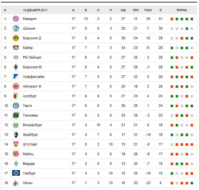The height and width of the screenshot is (190, 199).
Task: Click the Hamburg flag logo icon
Action: click(16, 173)
